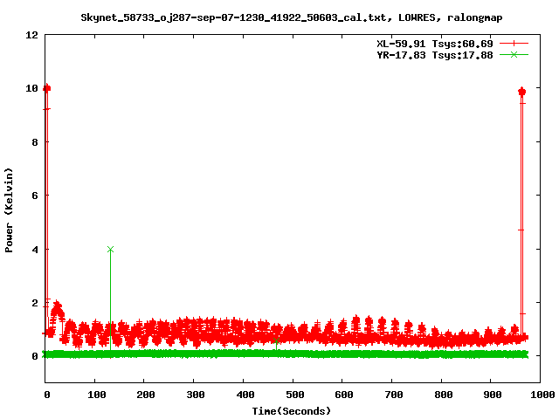This screenshot has width=559, height=419.
Task: Click the y-axis tick label 10
Action: click(x=31, y=88)
